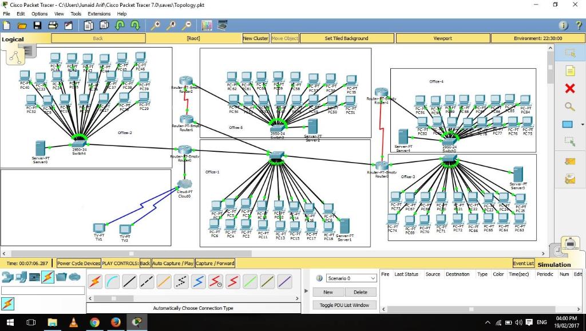This screenshot has width=586, height=331.
Task: Choose the red serial DCE cable with clock
Action: 216,281
